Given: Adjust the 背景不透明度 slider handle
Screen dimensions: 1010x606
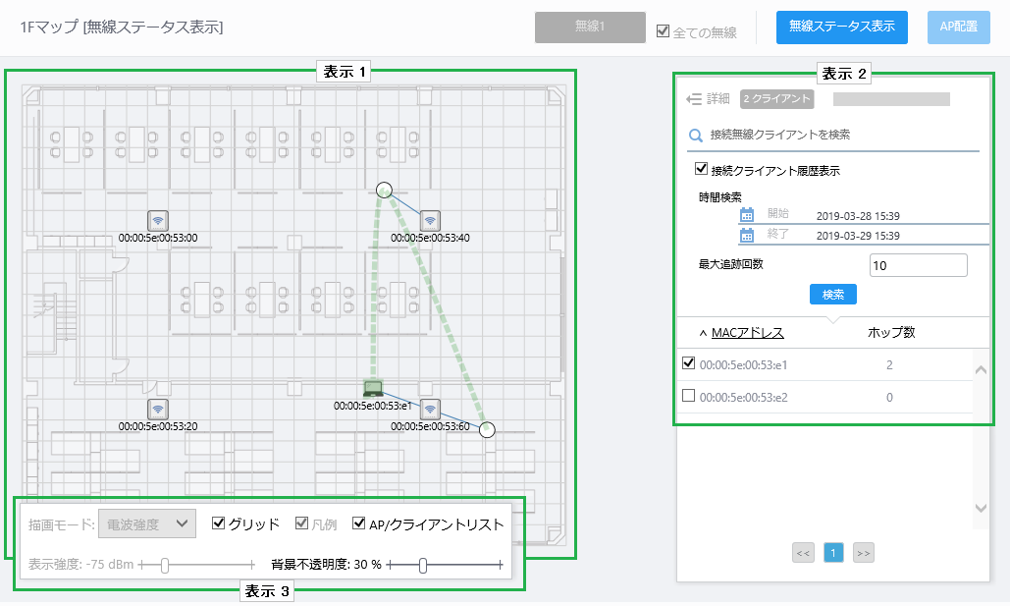Looking at the screenshot, I should pos(424,565).
